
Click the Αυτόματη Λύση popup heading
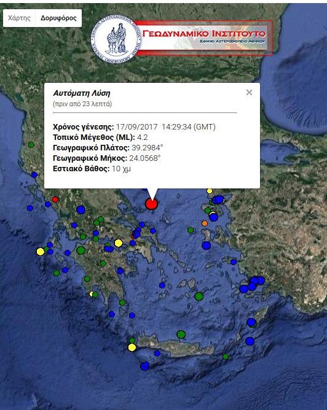[x=82, y=93]
